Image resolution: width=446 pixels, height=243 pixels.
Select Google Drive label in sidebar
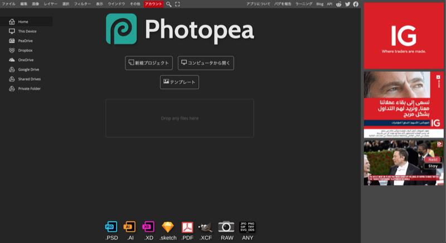[29, 70]
